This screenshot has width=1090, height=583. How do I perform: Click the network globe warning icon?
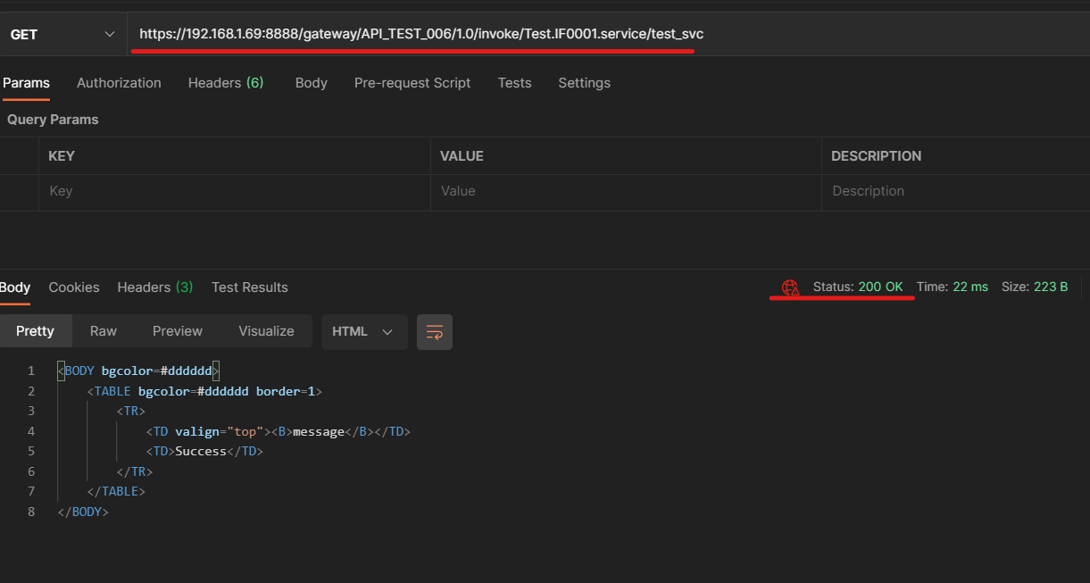[x=790, y=287]
